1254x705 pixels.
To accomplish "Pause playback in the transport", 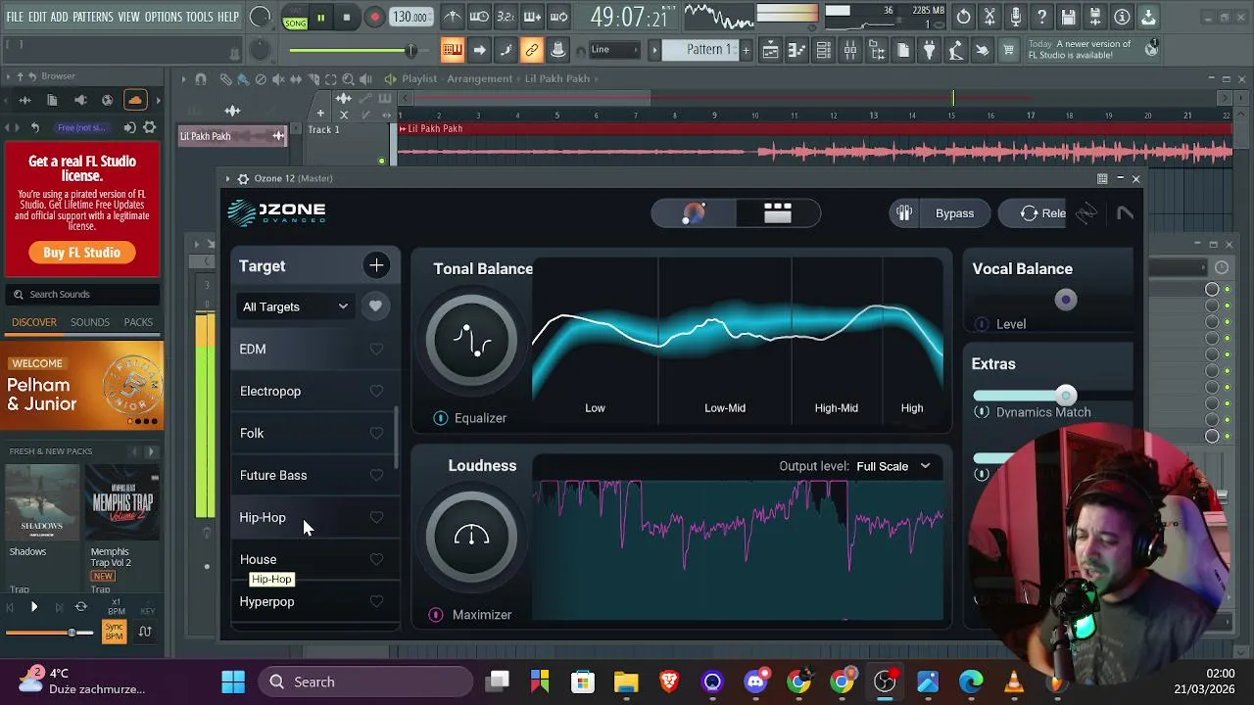I will pos(320,18).
